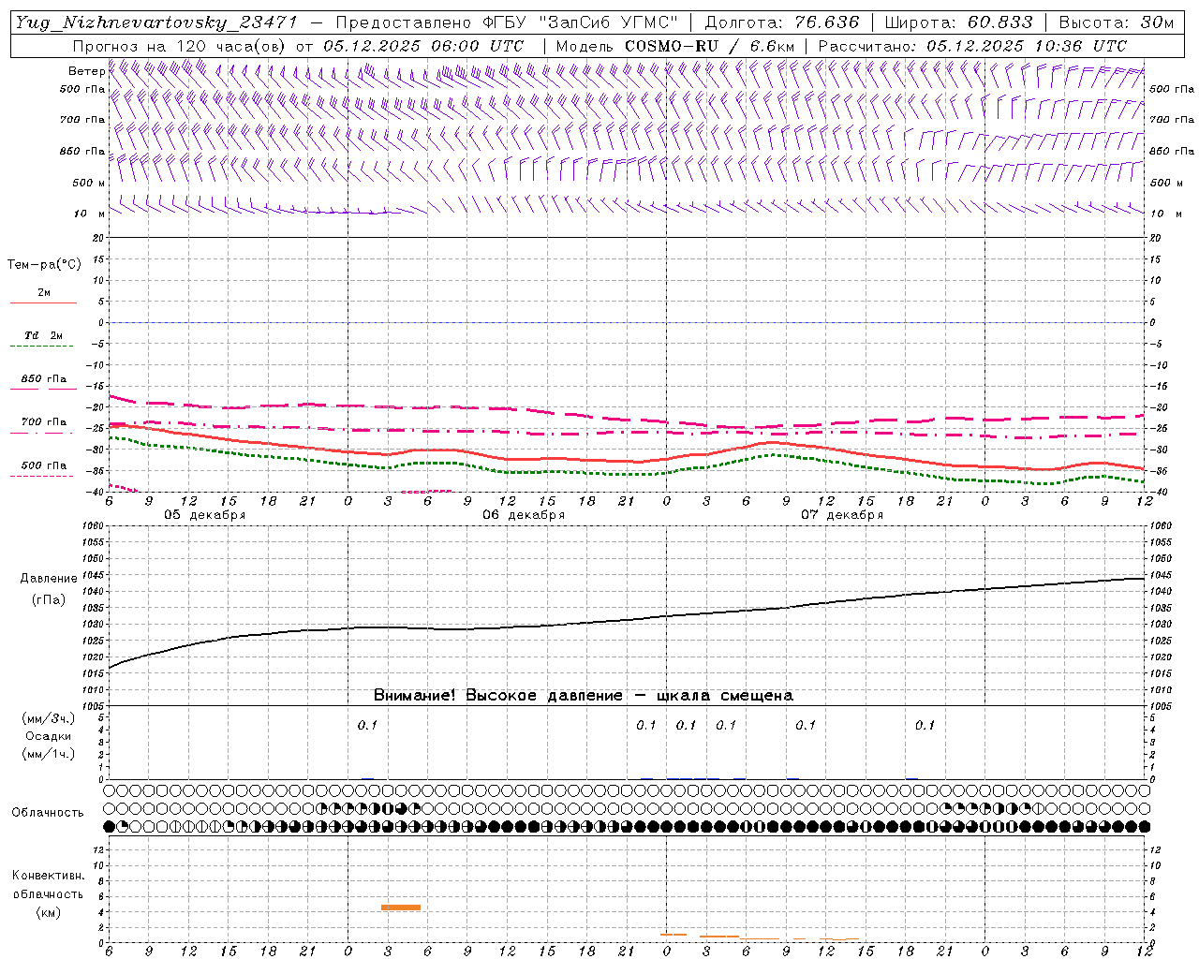This screenshot has height=959, width=1199.
Task: Select the "Долгота: 76.636" longitude value
Action: 781,23
